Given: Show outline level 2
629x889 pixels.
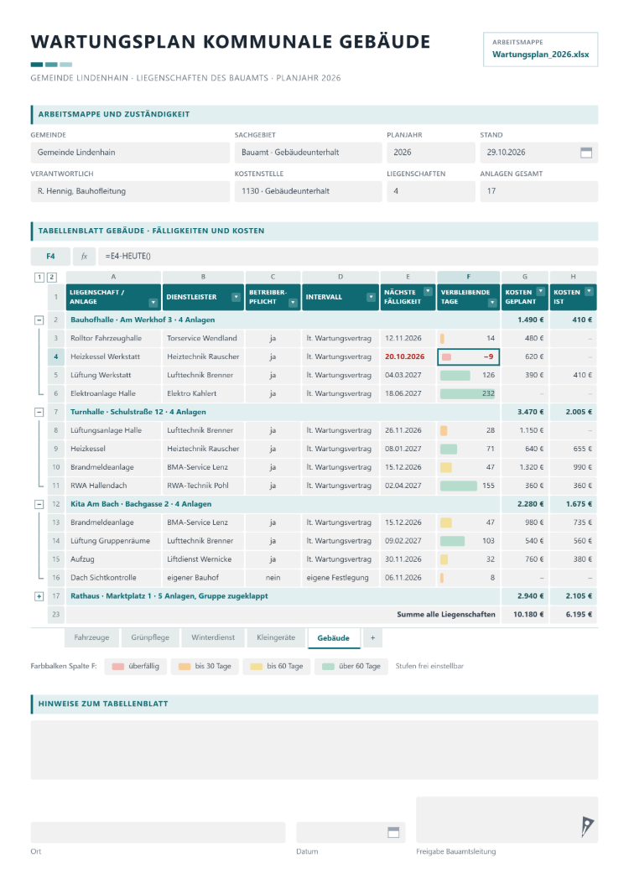Looking at the screenshot, I should [52, 278].
